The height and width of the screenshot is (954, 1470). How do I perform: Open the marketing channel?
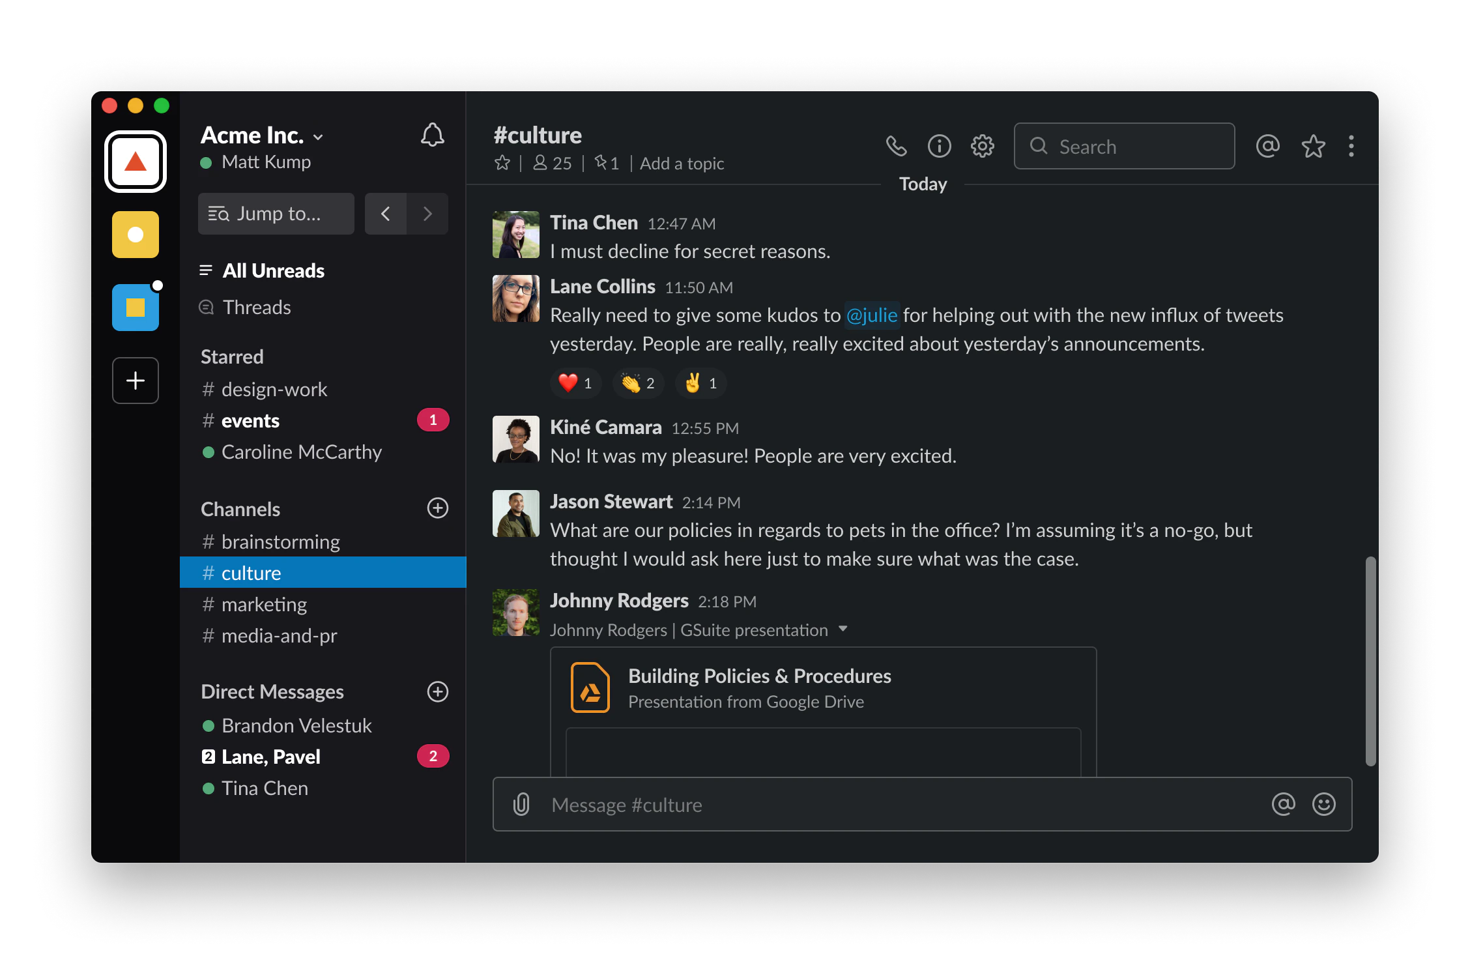click(x=264, y=605)
